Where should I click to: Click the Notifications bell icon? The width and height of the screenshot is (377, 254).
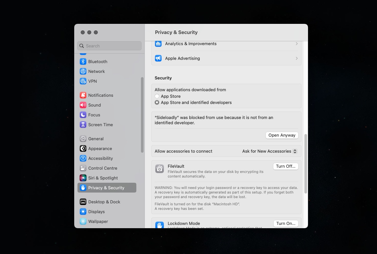click(x=83, y=95)
